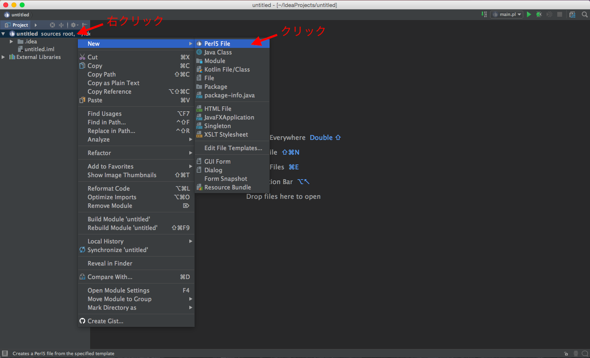Open the main.pl run configuration dropdown
This screenshot has width=590, height=358.
pos(507,14)
